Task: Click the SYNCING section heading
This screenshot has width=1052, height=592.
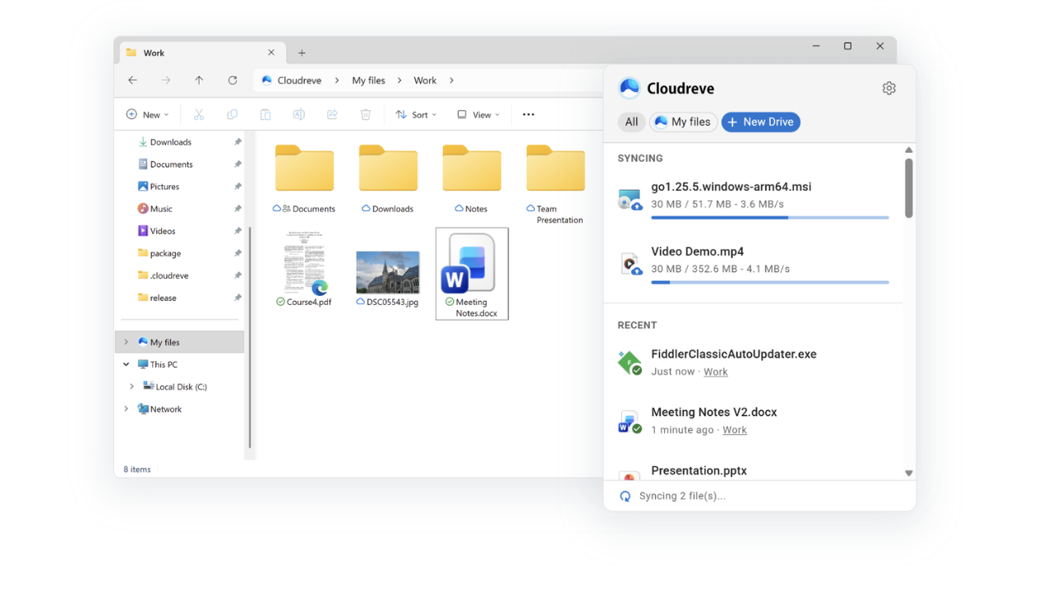Action: click(640, 158)
